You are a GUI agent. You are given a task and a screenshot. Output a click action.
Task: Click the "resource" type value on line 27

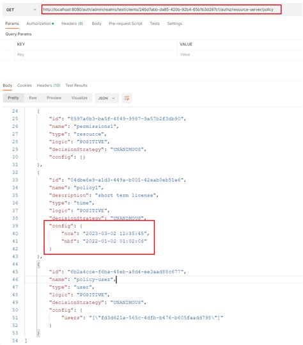coord(89,134)
